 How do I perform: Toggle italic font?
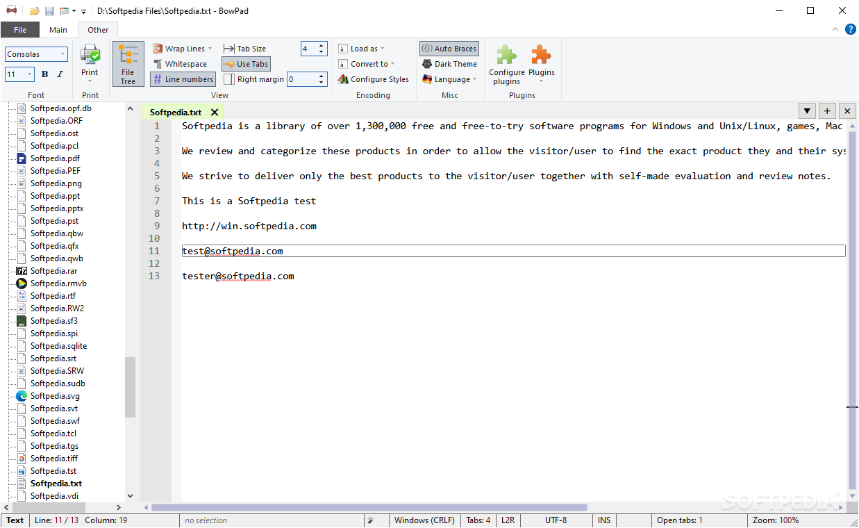click(x=60, y=74)
